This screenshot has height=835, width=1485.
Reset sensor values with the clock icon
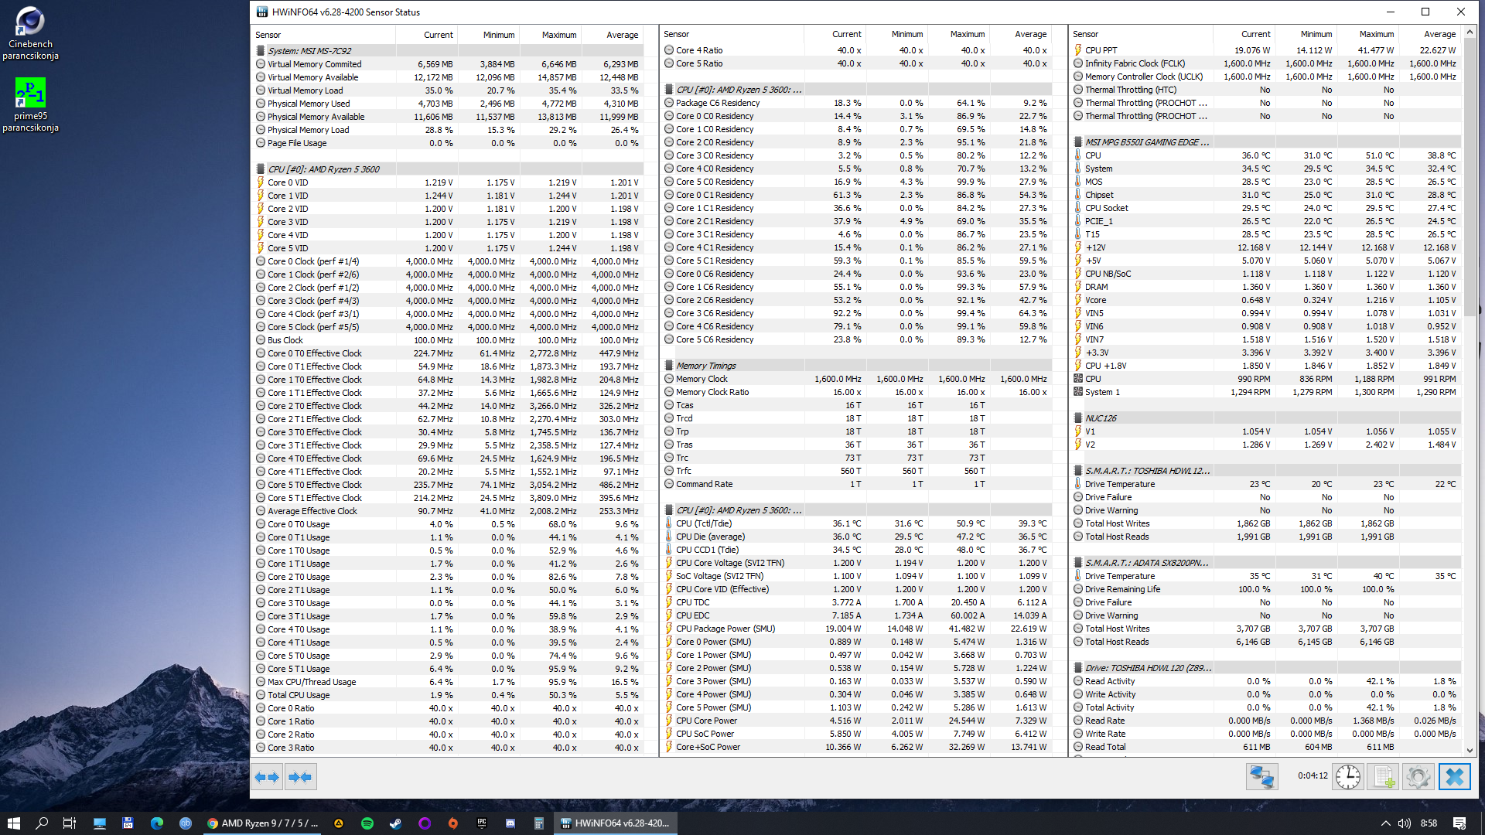point(1347,777)
